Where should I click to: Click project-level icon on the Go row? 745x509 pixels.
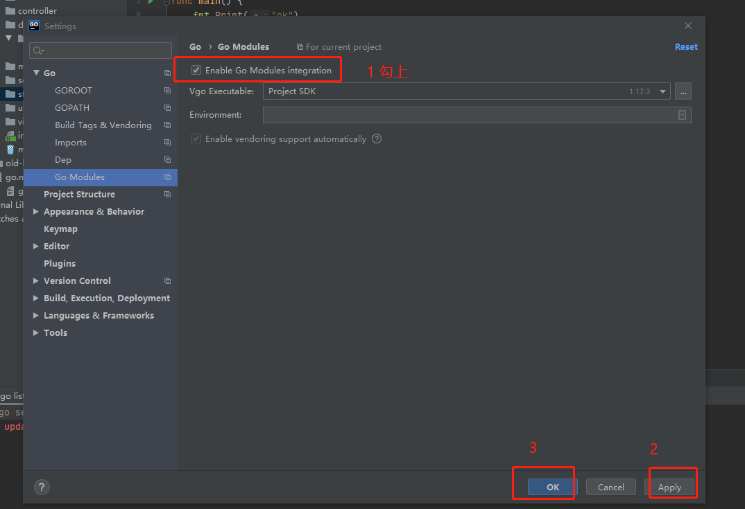(167, 73)
